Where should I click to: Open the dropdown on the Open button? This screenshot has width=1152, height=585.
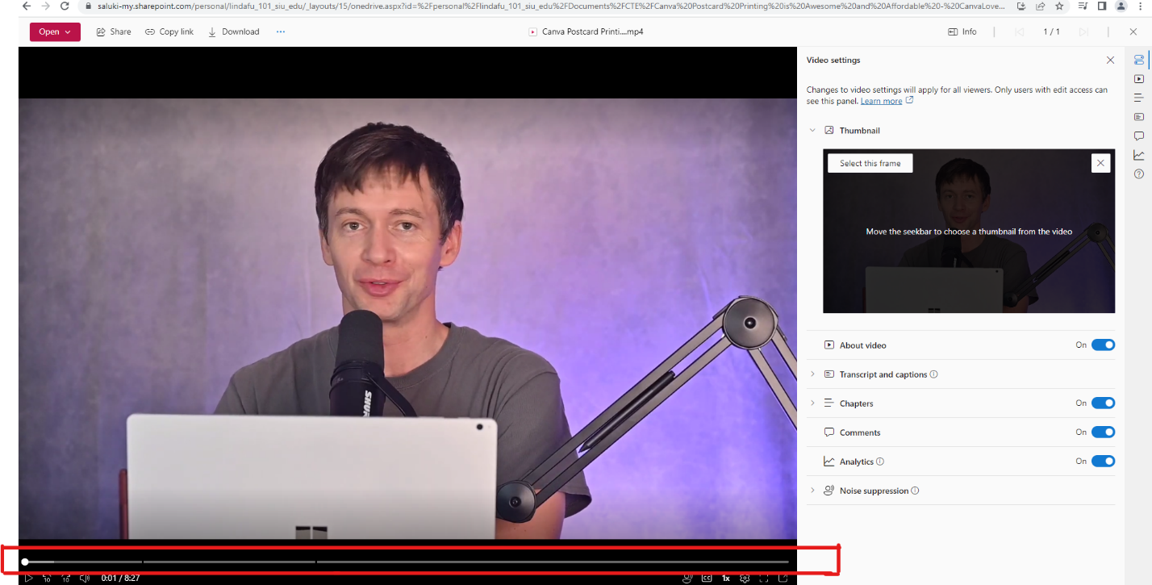coord(68,32)
